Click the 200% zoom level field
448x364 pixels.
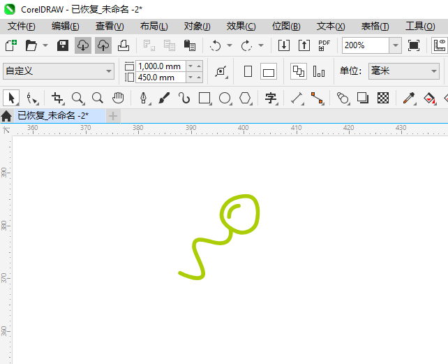coord(366,45)
